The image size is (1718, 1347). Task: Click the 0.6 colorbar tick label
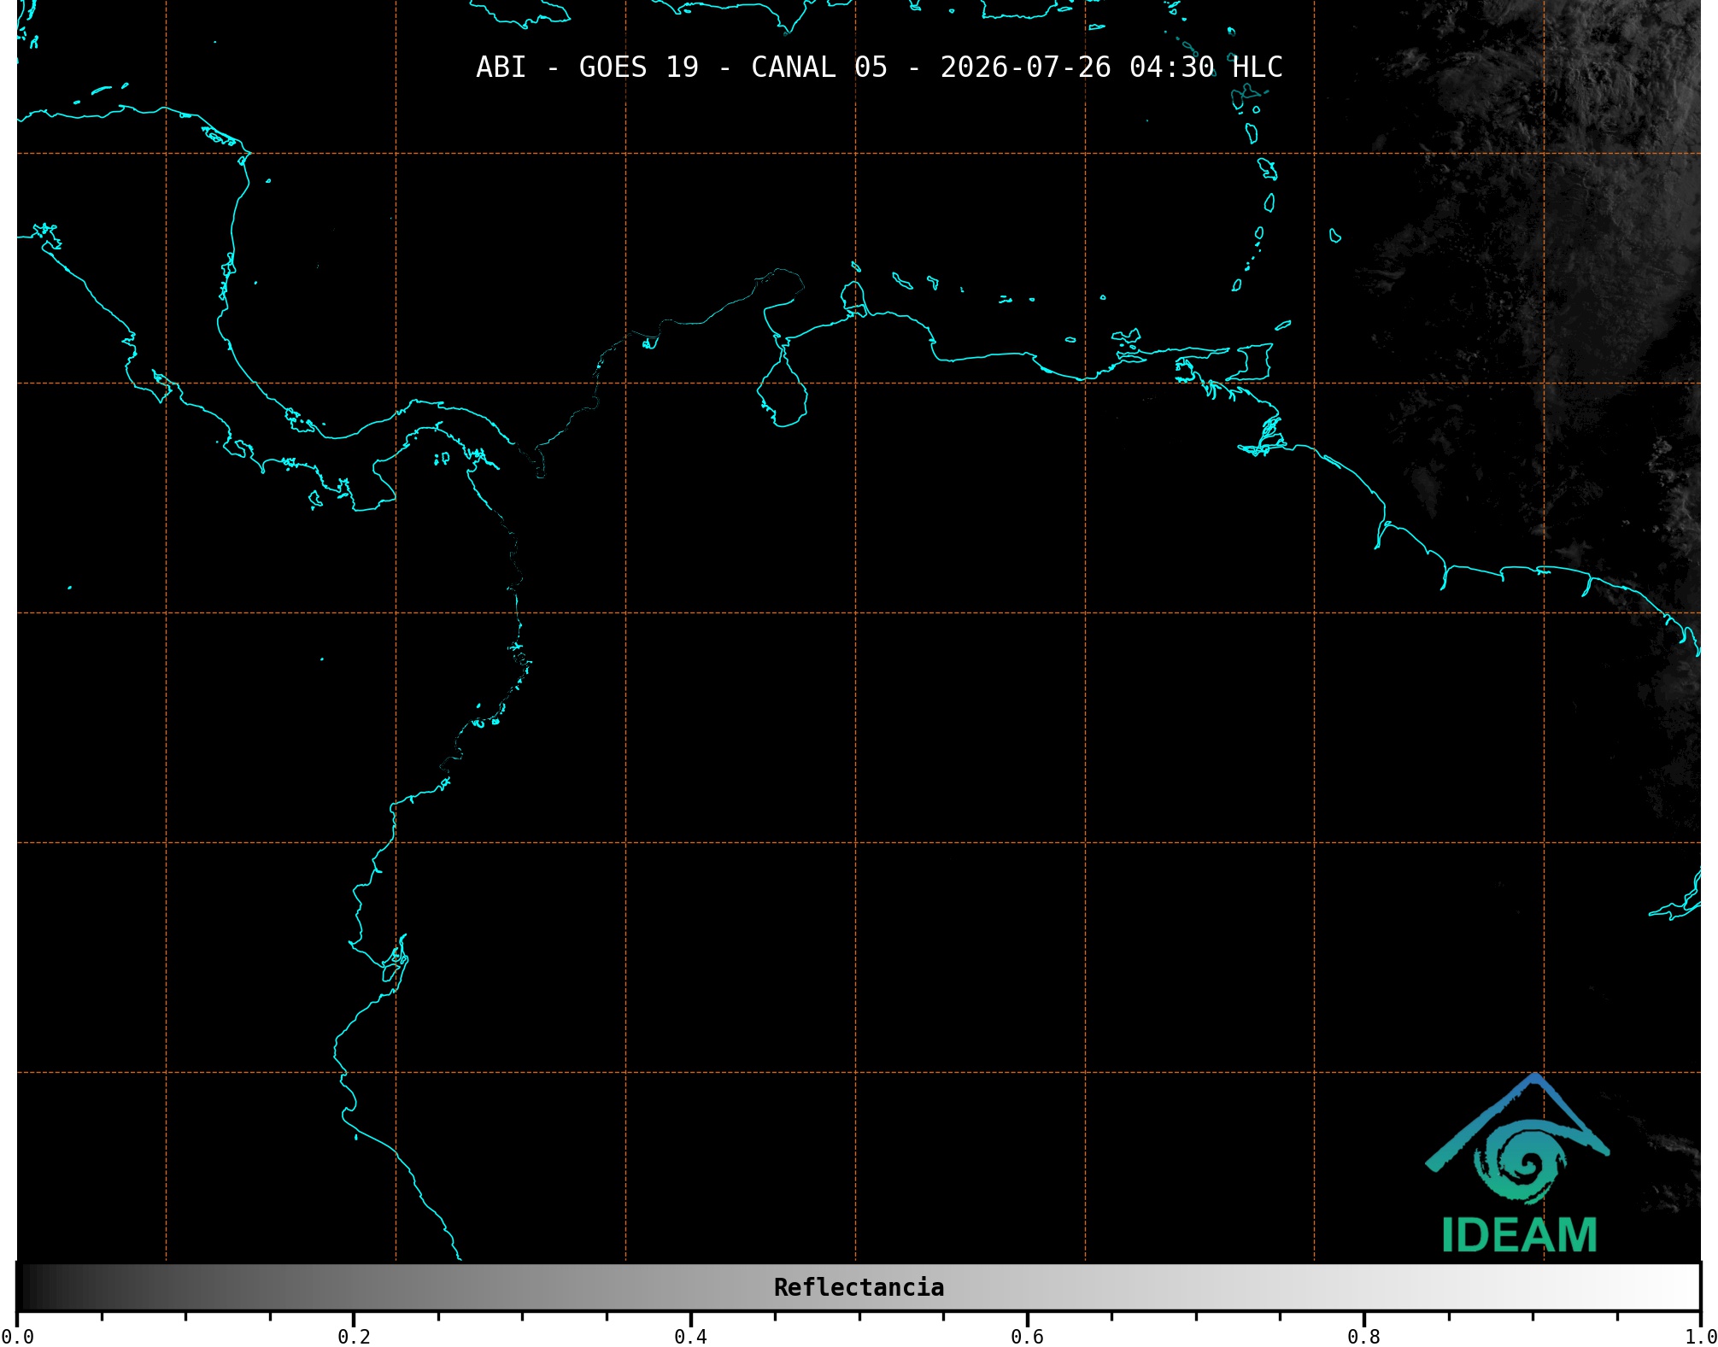click(x=1027, y=1337)
